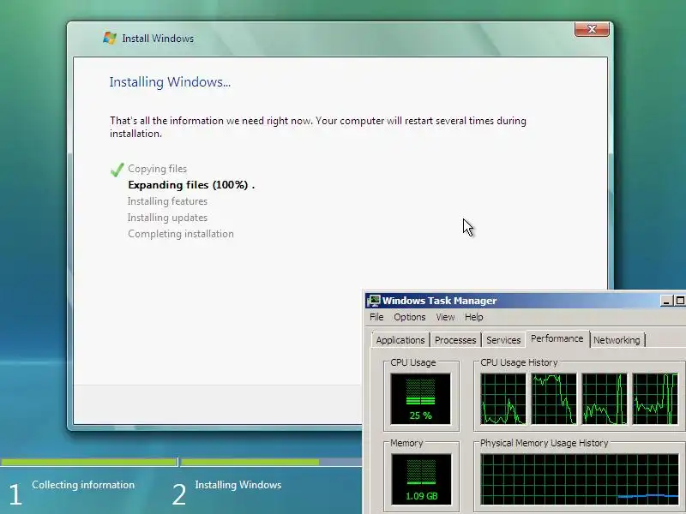Click the "Installing Windows..." heading
This screenshot has height=514, width=686.
point(170,82)
